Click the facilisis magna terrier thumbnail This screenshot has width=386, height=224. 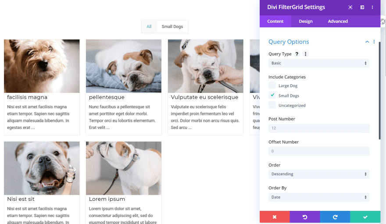pos(42,66)
